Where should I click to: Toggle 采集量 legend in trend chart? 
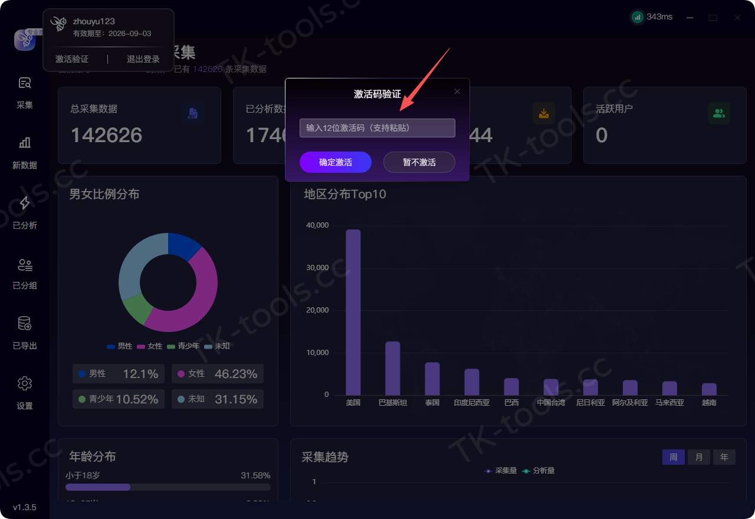coord(500,471)
